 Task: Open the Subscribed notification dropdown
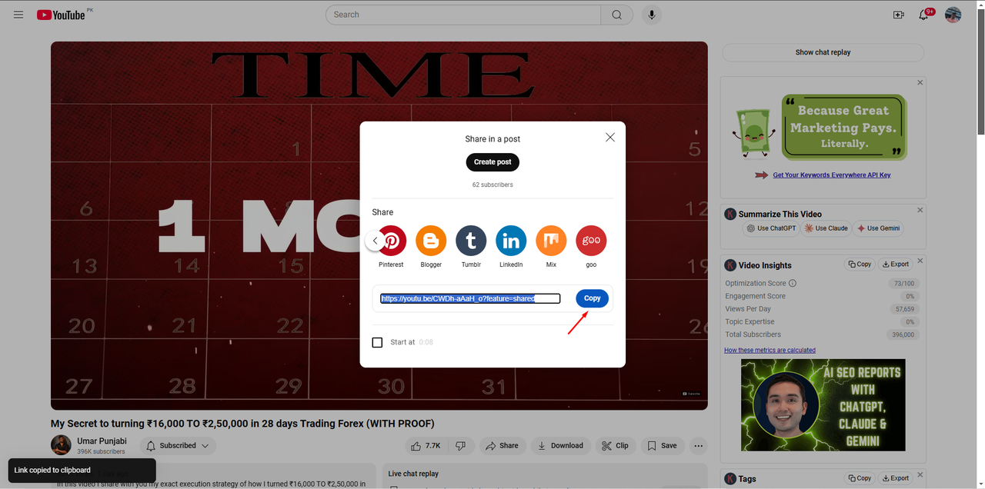pyautogui.click(x=177, y=446)
